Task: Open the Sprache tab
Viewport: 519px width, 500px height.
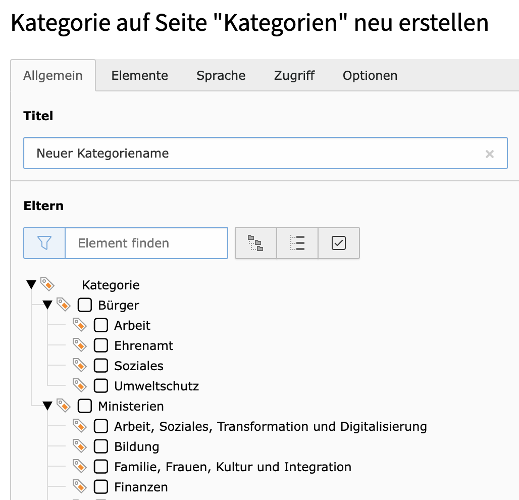Action: [x=221, y=75]
